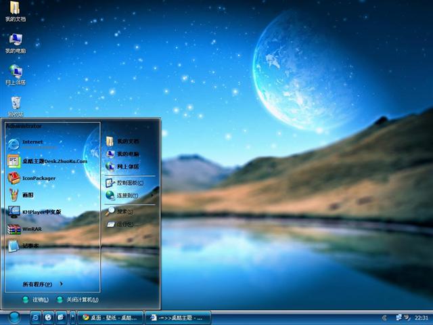Open the 我的电脑 desktop icon

point(16,43)
